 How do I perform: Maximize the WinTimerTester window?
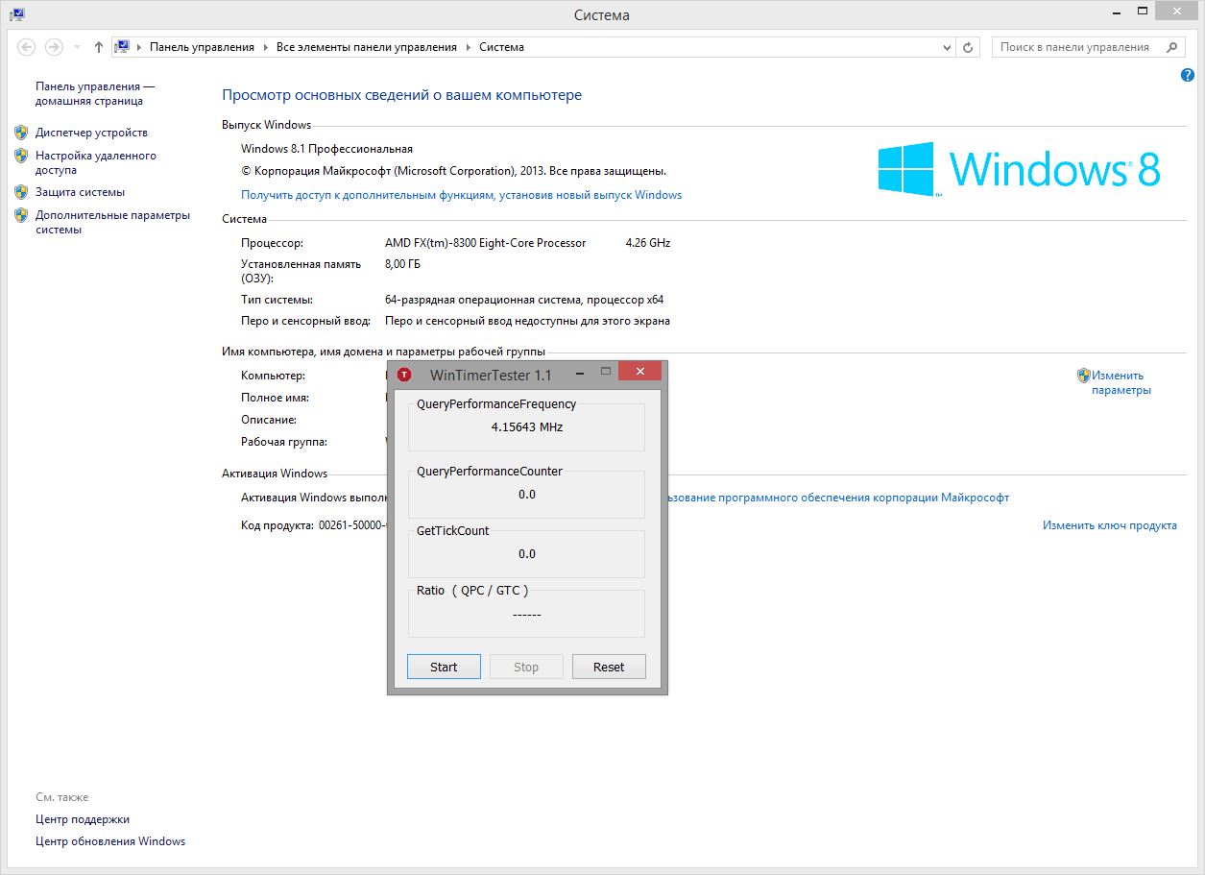(606, 371)
